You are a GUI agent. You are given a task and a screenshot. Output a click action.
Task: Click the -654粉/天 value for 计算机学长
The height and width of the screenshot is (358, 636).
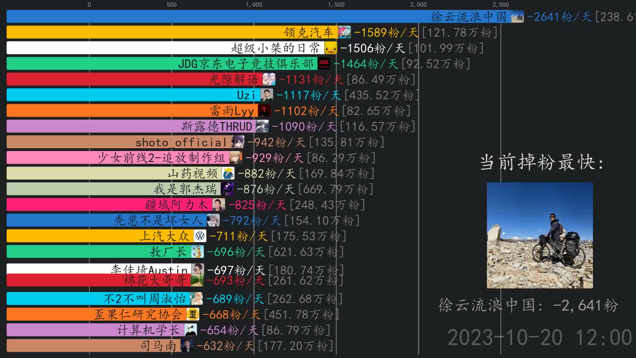pos(229,330)
